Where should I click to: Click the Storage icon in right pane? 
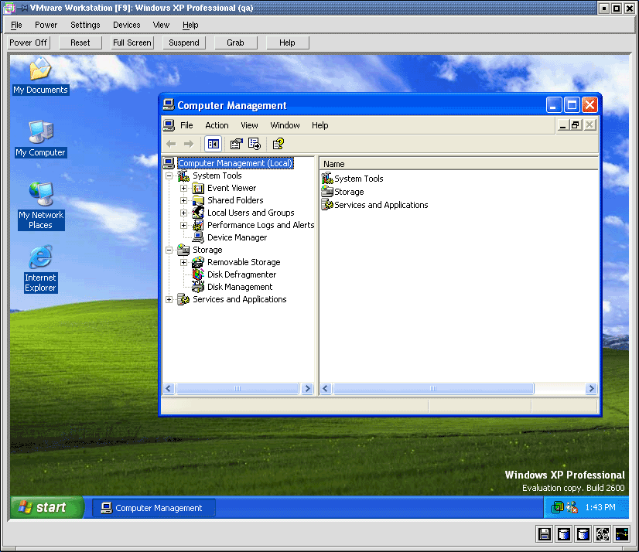327,192
